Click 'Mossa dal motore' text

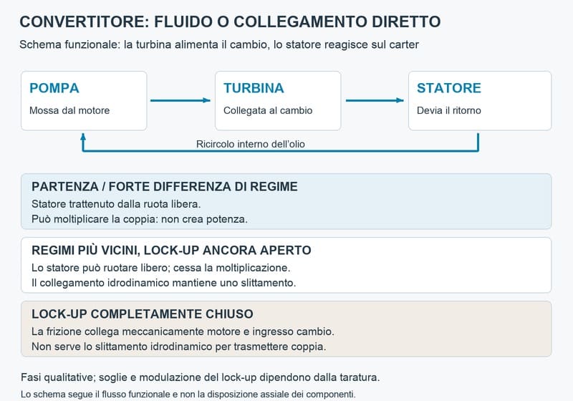pyautogui.click(x=69, y=110)
